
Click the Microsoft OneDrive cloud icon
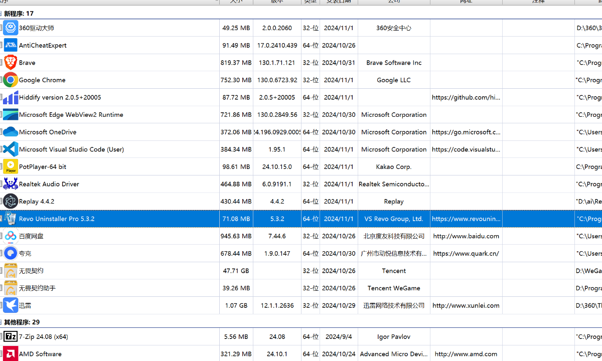click(x=11, y=132)
